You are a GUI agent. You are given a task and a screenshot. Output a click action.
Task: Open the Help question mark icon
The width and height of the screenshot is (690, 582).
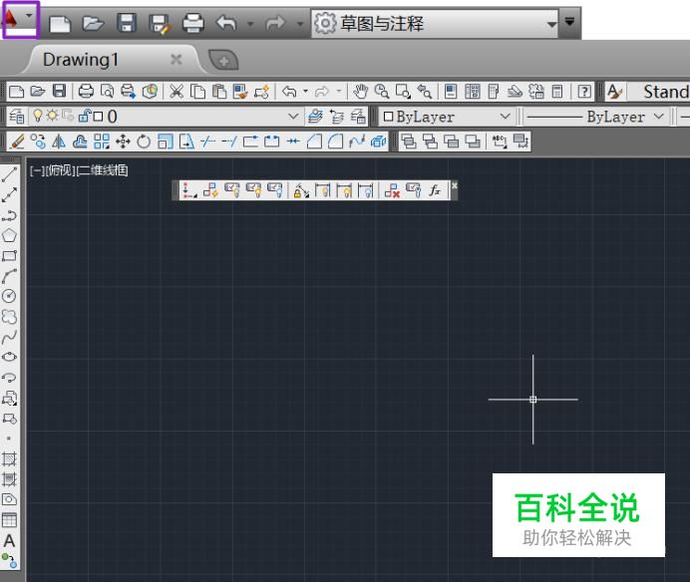(x=584, y=92)
